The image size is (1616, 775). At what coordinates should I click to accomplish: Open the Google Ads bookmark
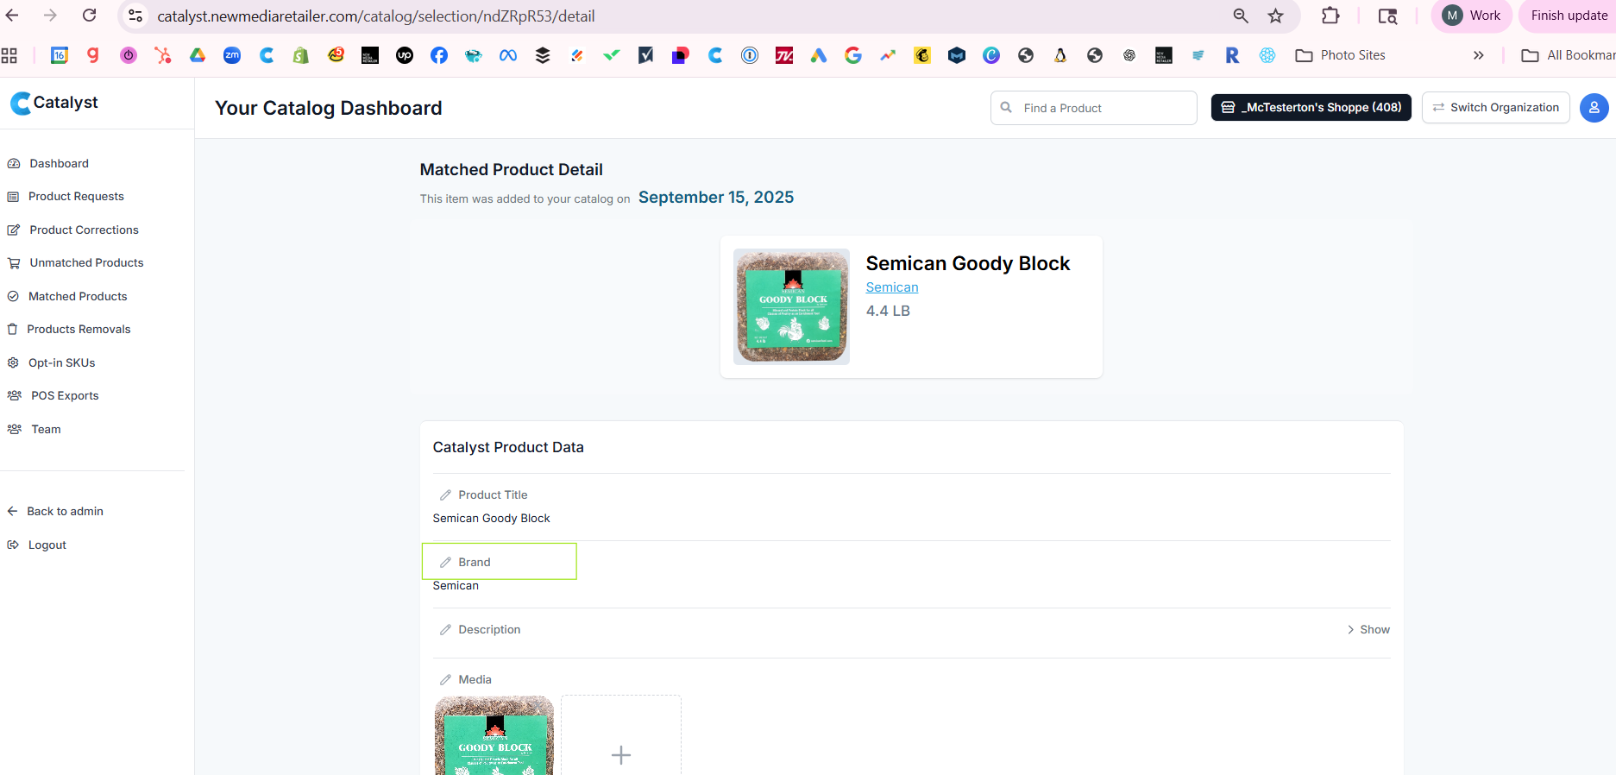click(819, 55)
